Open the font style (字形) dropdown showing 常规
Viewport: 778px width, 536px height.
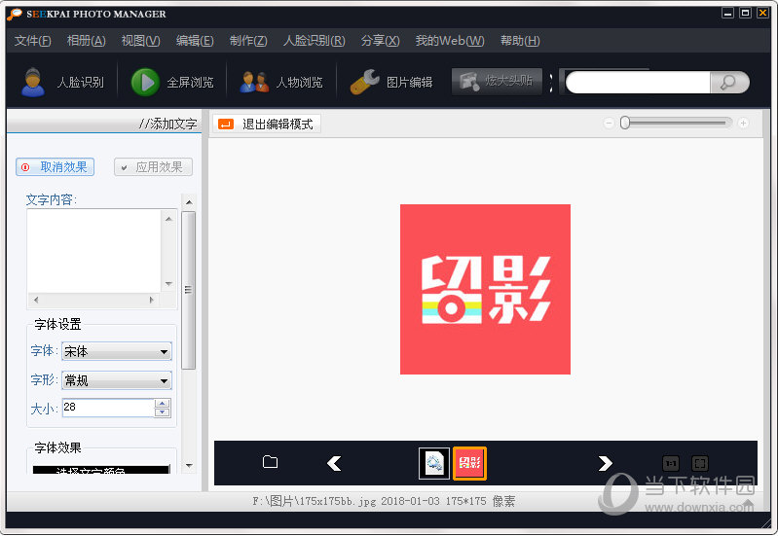(117, 380)
